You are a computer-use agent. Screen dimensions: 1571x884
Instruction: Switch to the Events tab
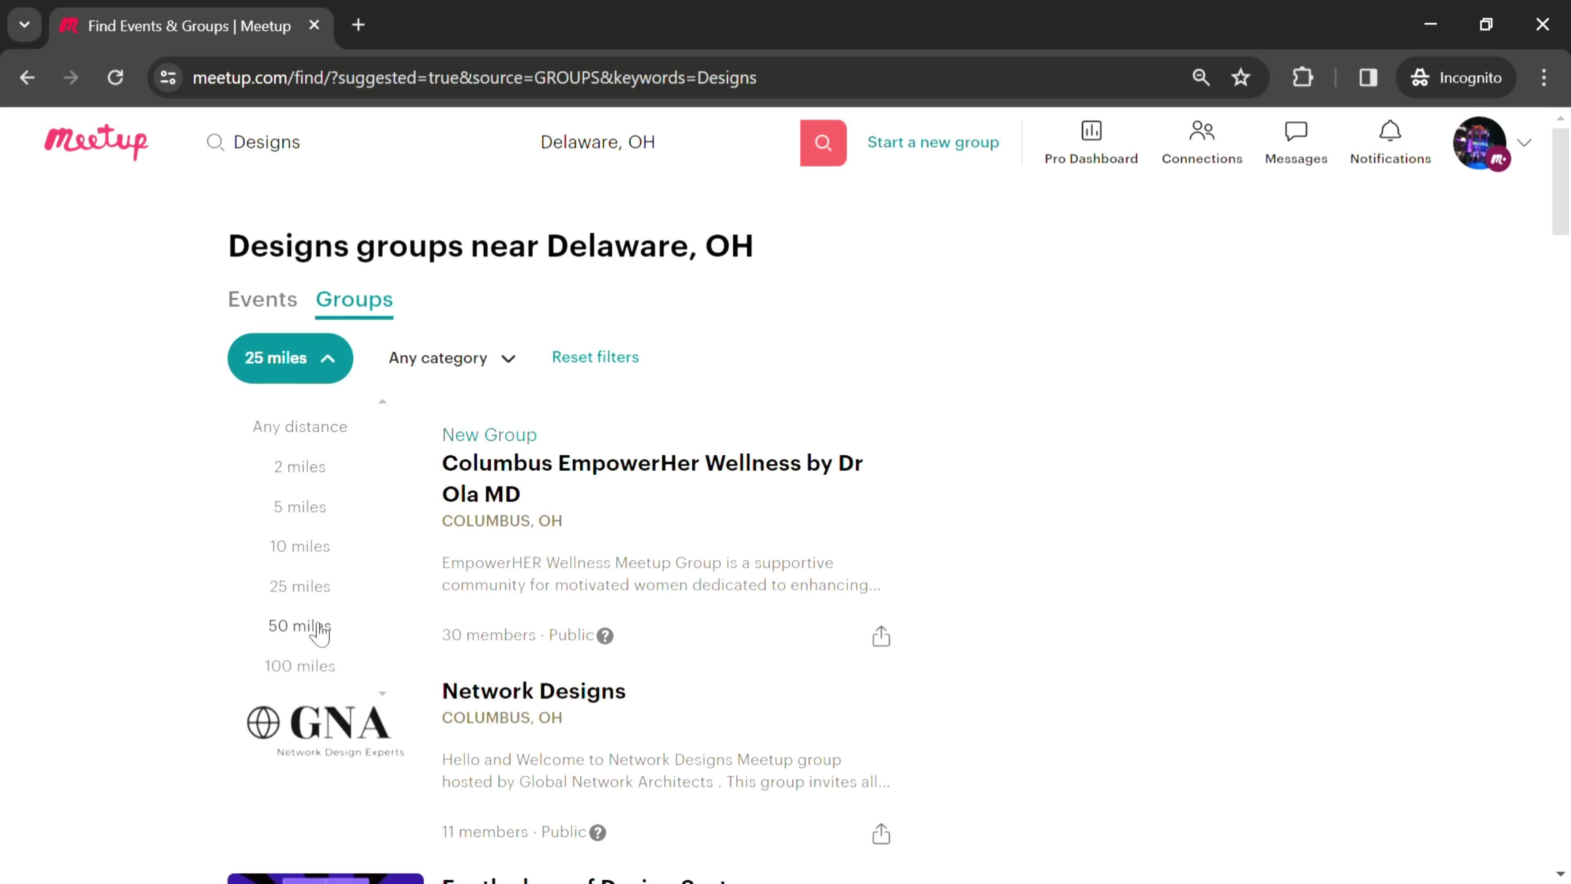pyautogui.click(x=262, y=300)
